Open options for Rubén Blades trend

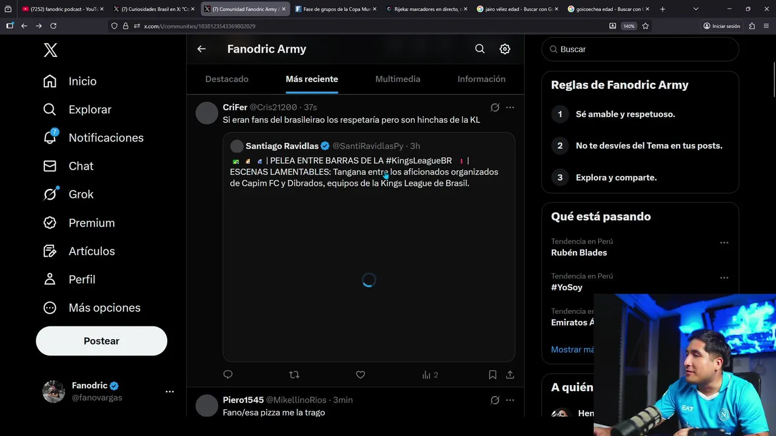724,242
